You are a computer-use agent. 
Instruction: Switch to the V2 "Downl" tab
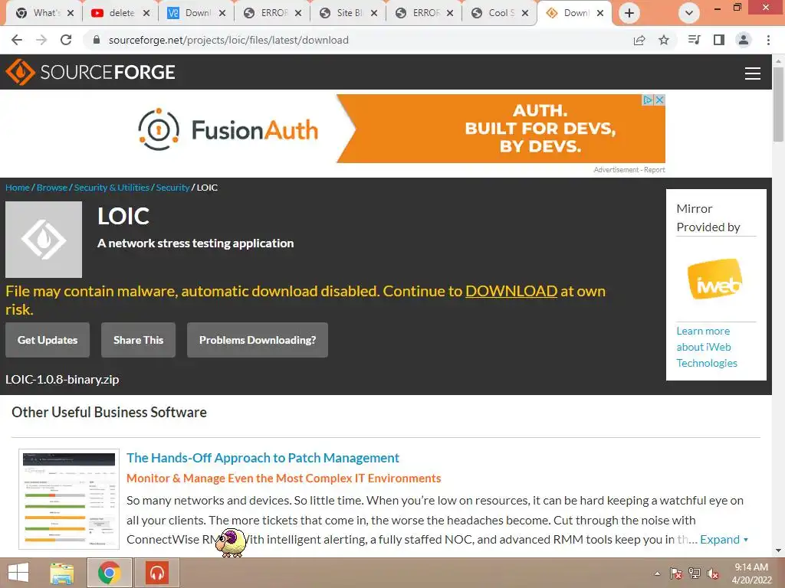coord(197,13)
